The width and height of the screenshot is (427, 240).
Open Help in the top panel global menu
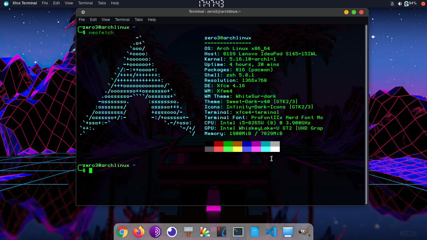[115, 3]
